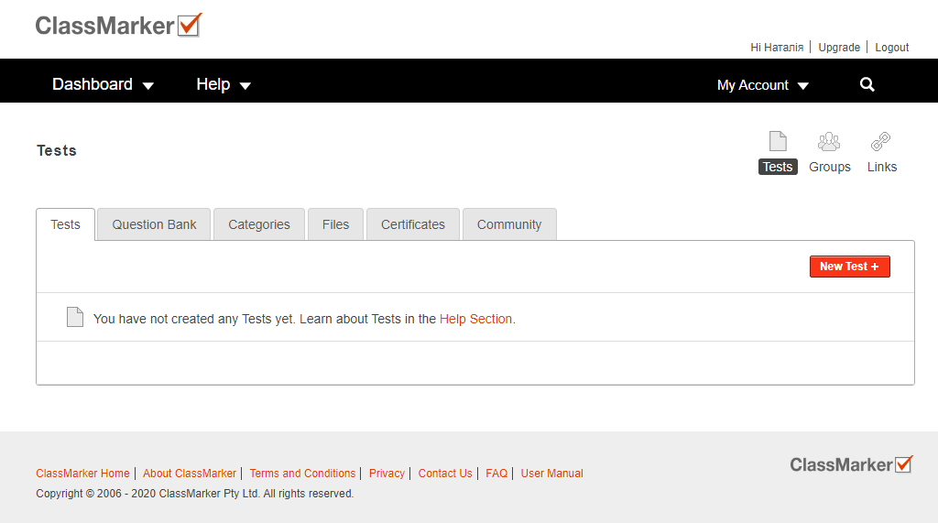Switch to the Community tab
The width and height of the screenshot is (938, 523).
pos(509,224)
